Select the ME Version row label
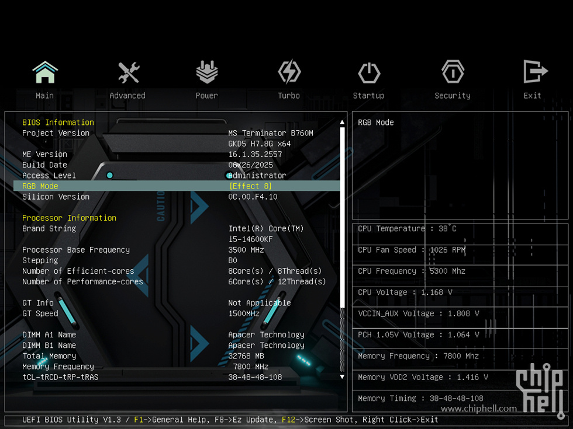This screenshot has height=429, width=573. tap(44, 154)
